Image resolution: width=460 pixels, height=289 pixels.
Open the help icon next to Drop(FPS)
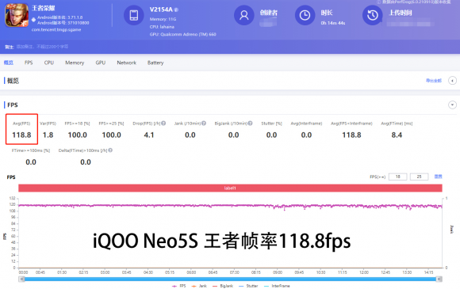pyautogui.click(x=163, y=124)
